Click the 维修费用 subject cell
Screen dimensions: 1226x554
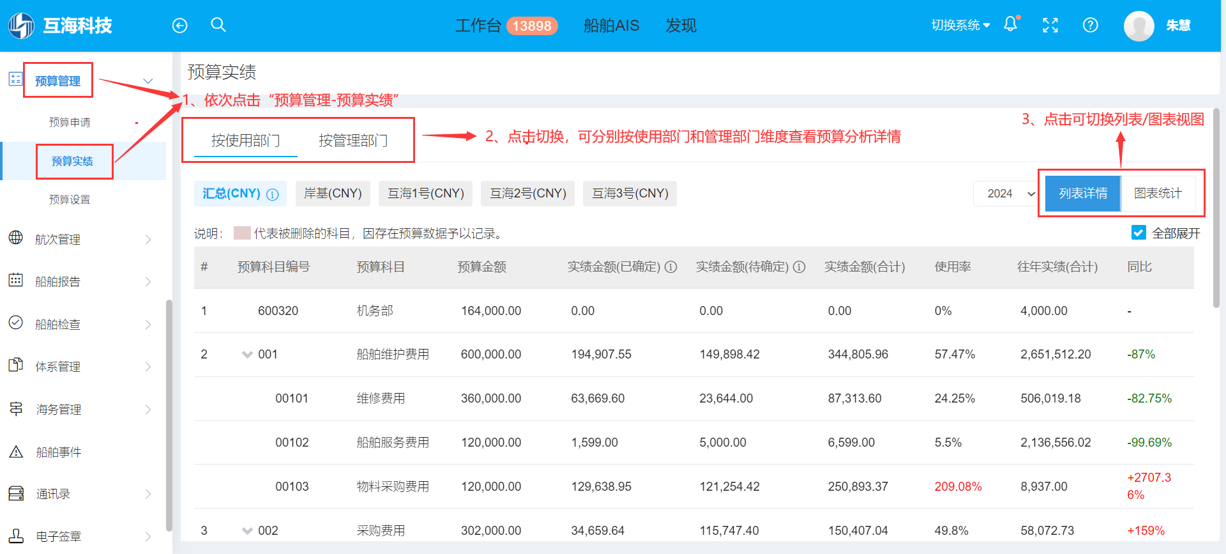(x=381, y=399)
